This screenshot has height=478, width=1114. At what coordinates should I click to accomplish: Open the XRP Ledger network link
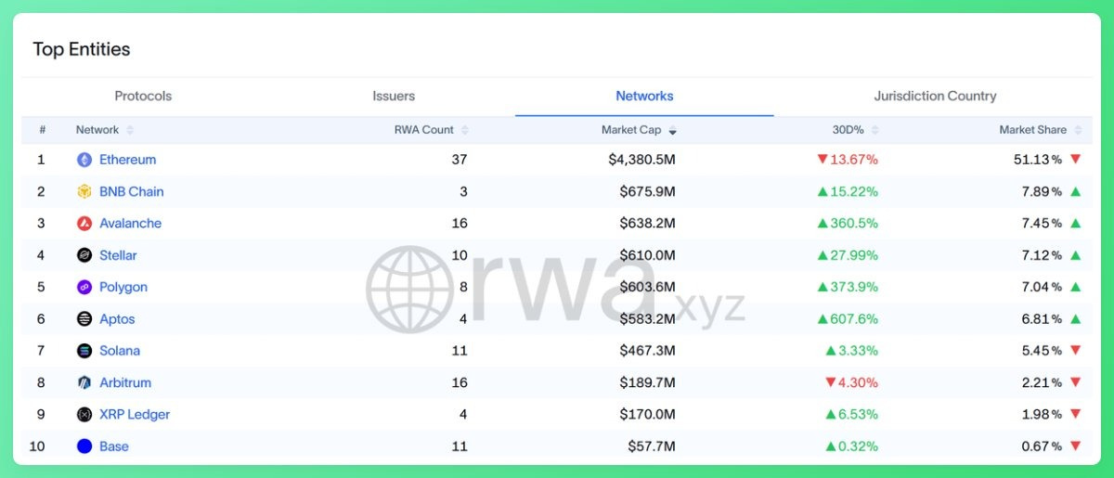pos(135,414)
